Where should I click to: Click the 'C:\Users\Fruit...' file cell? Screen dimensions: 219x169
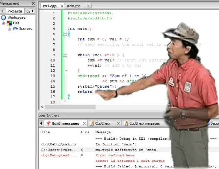pos(59,150)
